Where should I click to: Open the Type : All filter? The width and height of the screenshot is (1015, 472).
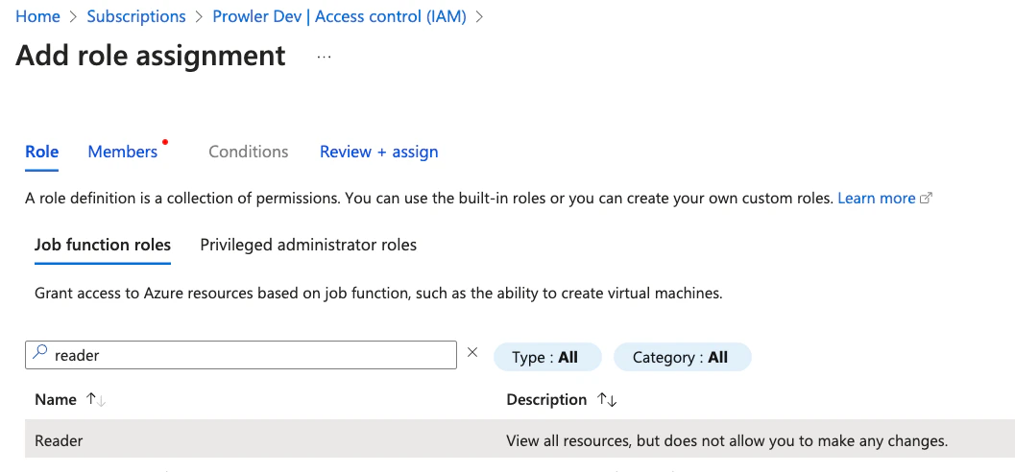547,357
